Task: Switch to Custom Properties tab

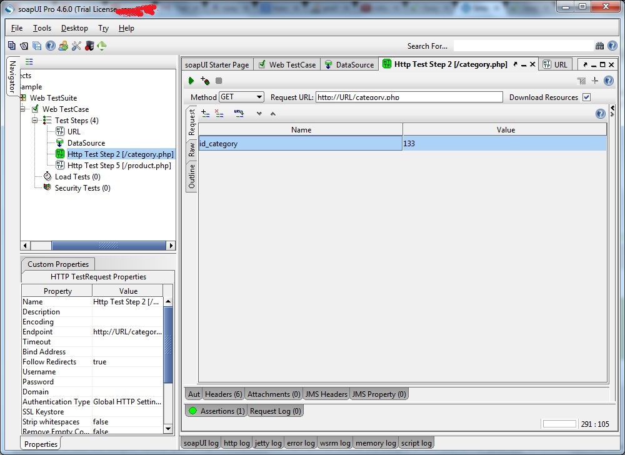Action: 58,264
